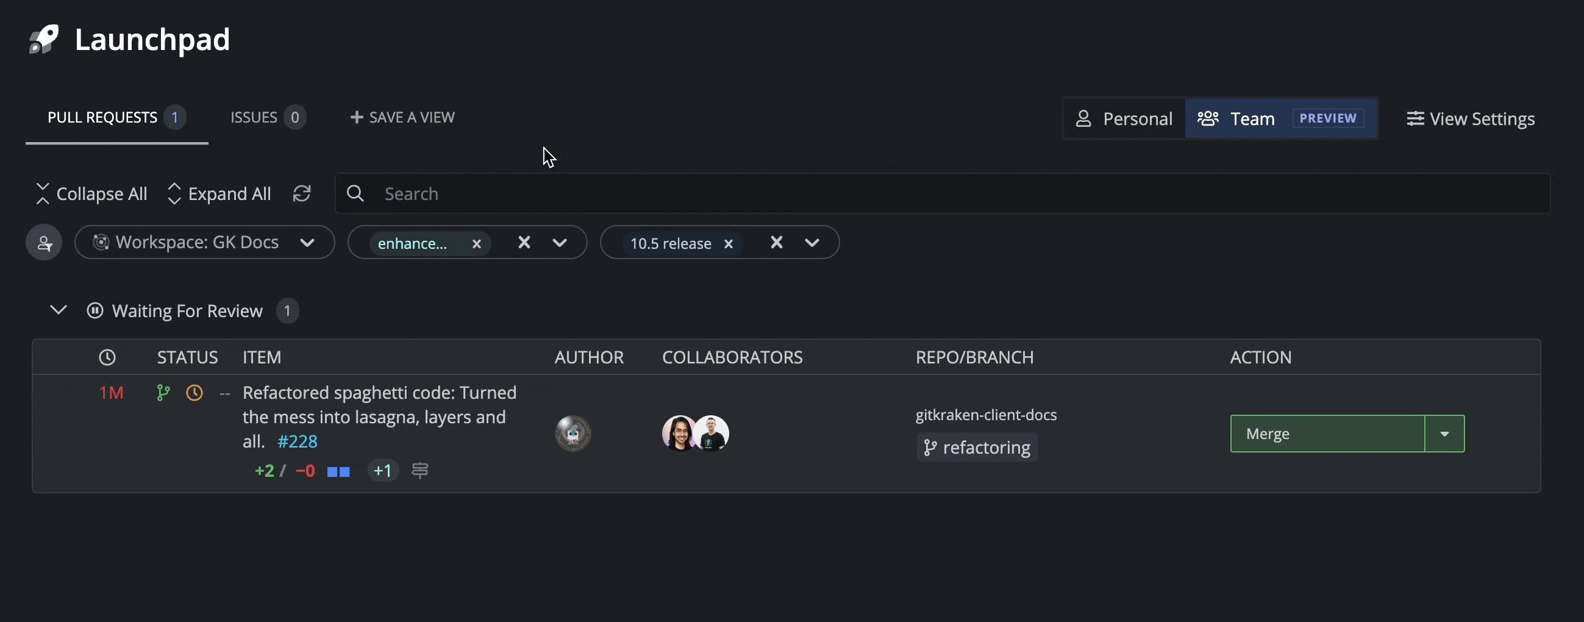This screenshot has height=622, width=1584.
Task: Click the Launchpad rocket icon
Action: click(44, 40)
